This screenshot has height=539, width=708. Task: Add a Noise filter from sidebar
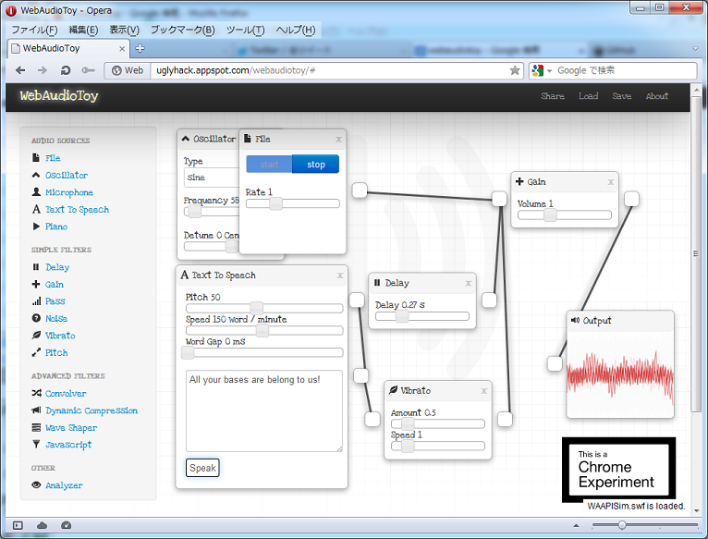pyautogui.click(x=56, y=318)
